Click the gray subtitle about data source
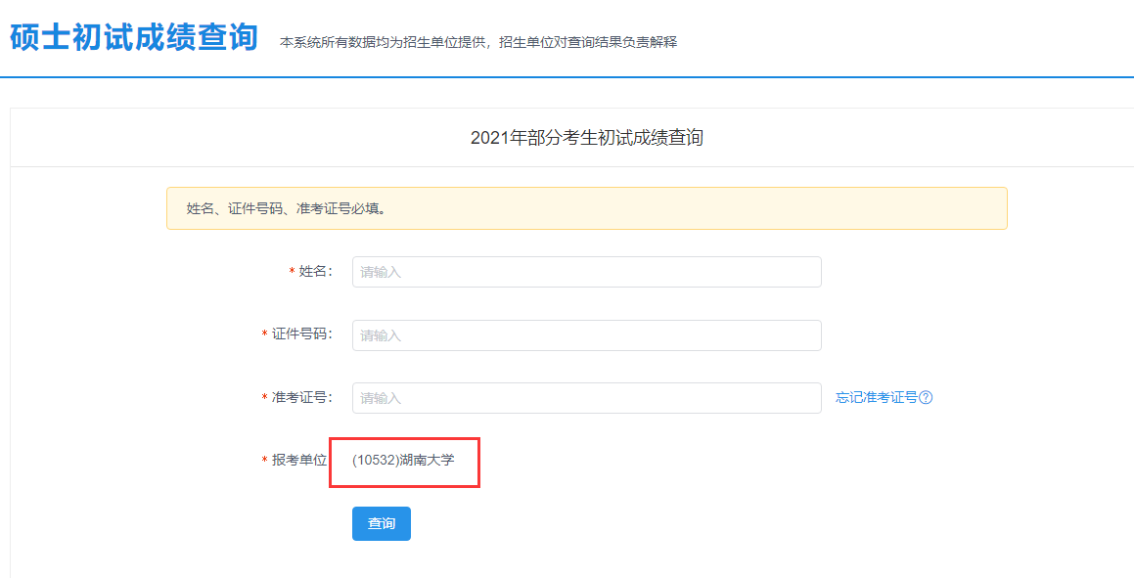Viewport: 1134px width, 578px height. [478, 42]
